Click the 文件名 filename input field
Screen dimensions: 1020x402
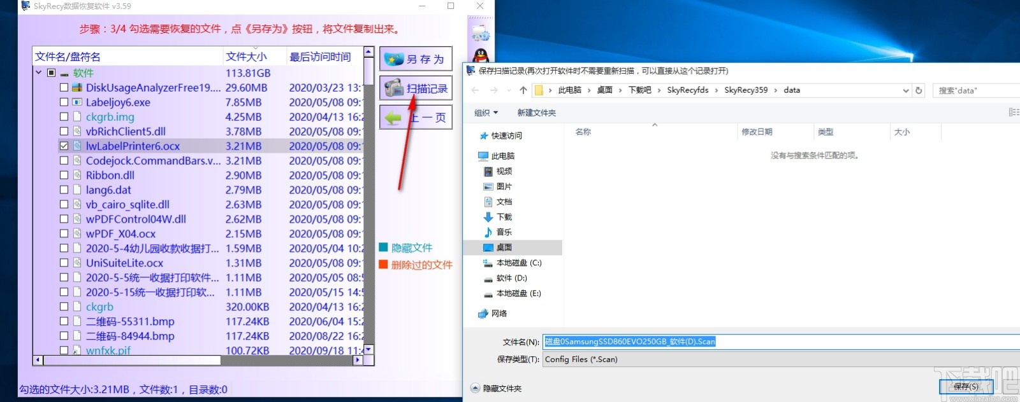coord(781,342)
